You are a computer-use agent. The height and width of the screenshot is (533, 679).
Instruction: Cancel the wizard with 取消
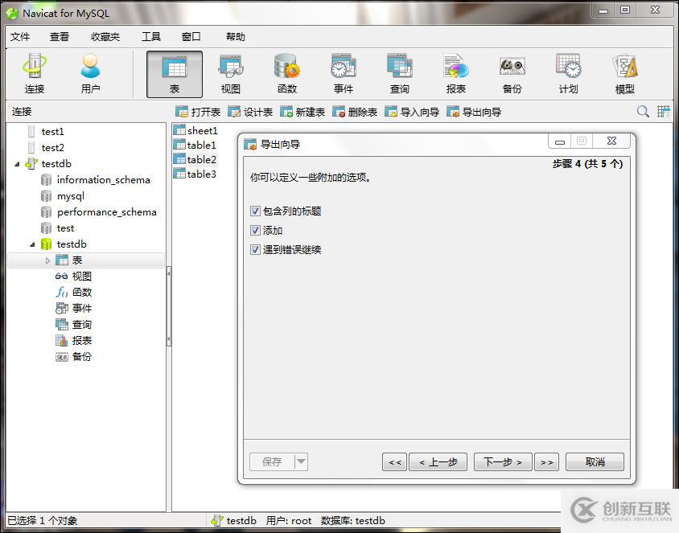(595, 461)
